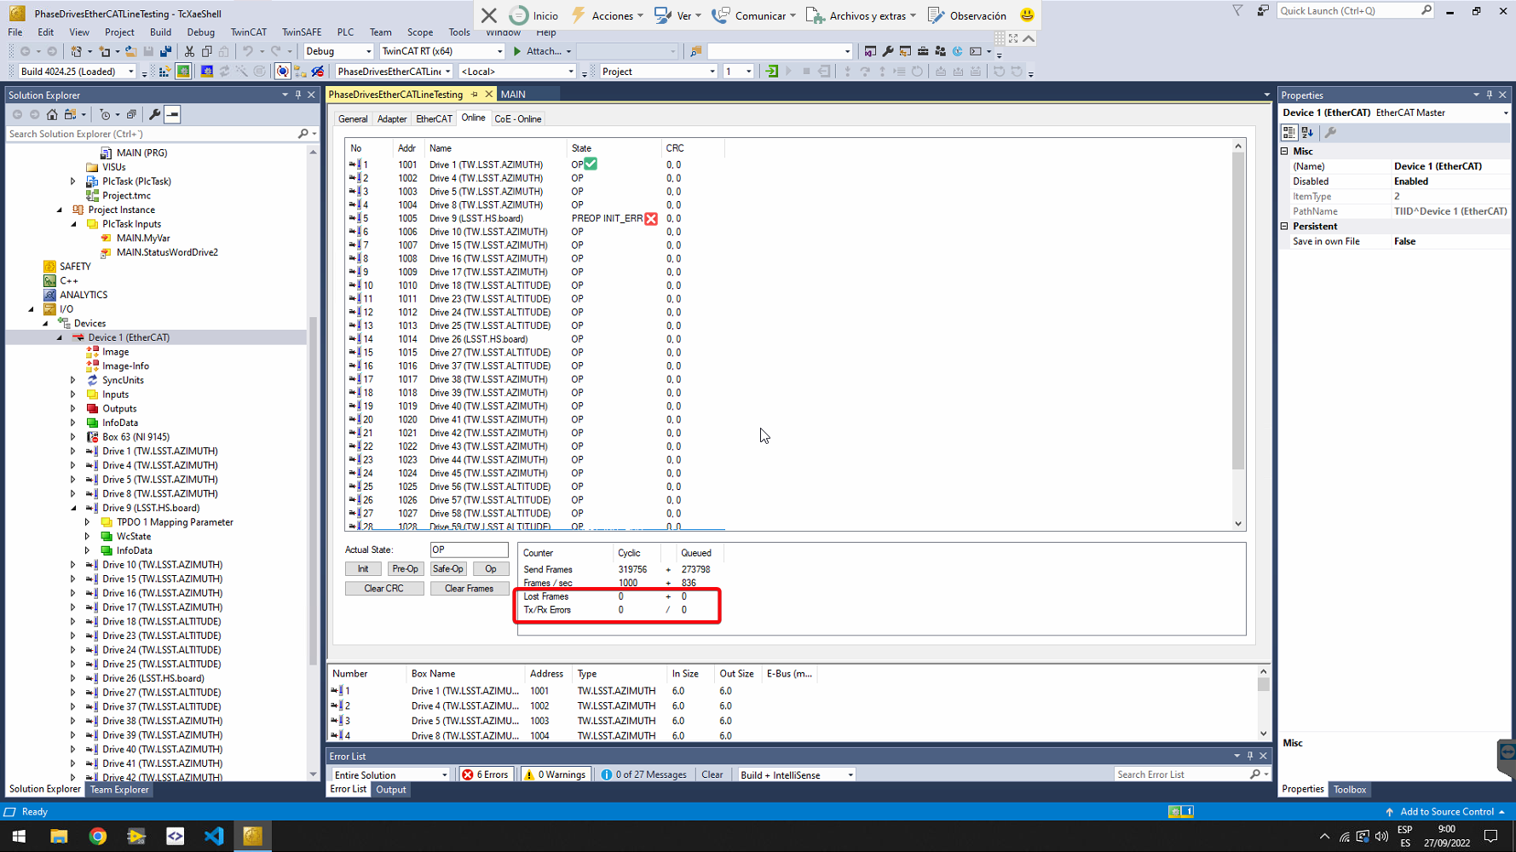This screenshot has height=852, width=1516.
Task: Click the smiley feedback icon in remote toolbar
Action: [x=1028, y=15]
